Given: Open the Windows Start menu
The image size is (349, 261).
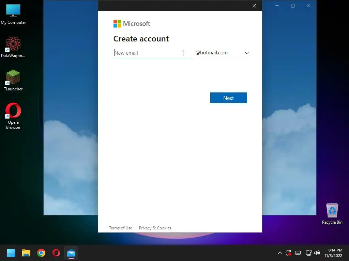Looking at the screenshot, I should (11, 253).
